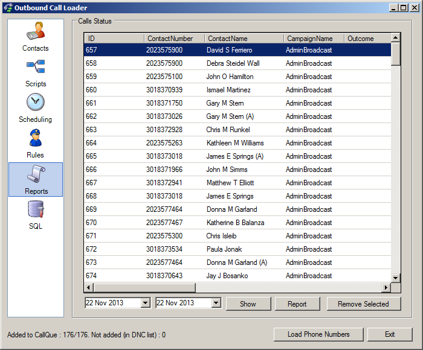423x350 pixels.
Task: Select row with John M Simms
Action: tap(237, 170)
